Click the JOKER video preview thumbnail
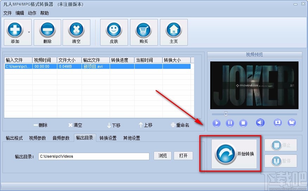 point(254,85)
